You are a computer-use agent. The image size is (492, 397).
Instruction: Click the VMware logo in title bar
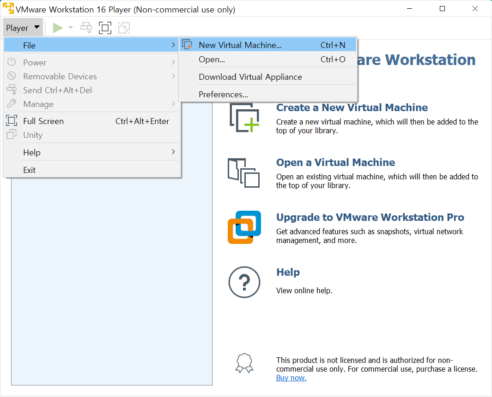pyautogui.click(x=8, y=8)
